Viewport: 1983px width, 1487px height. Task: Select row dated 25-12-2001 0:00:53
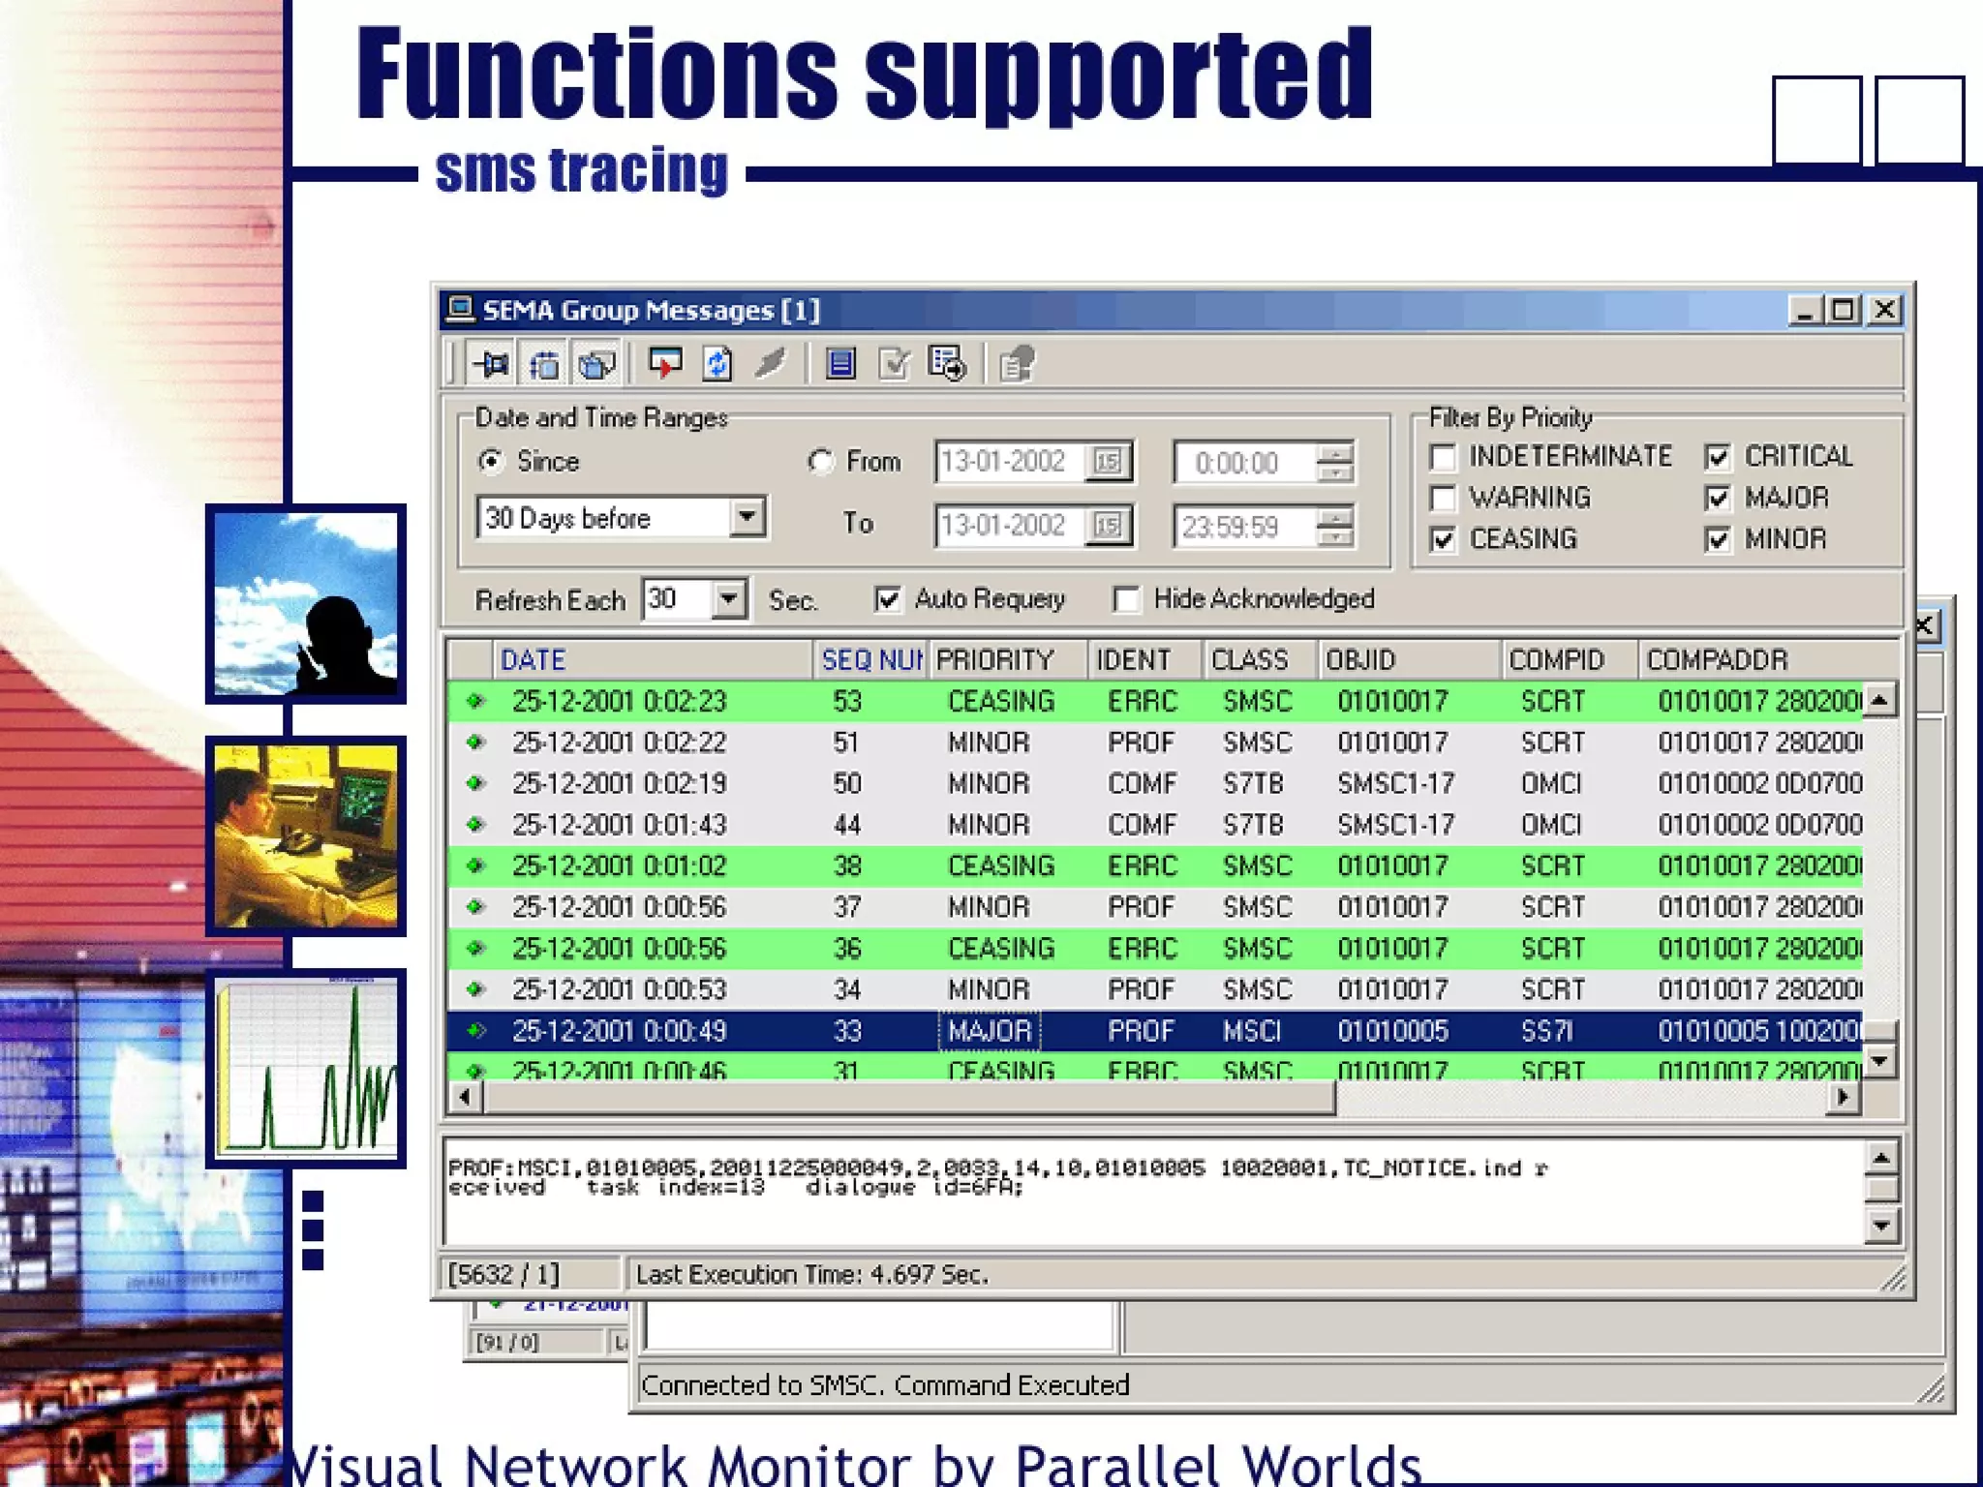point(1155,989)
